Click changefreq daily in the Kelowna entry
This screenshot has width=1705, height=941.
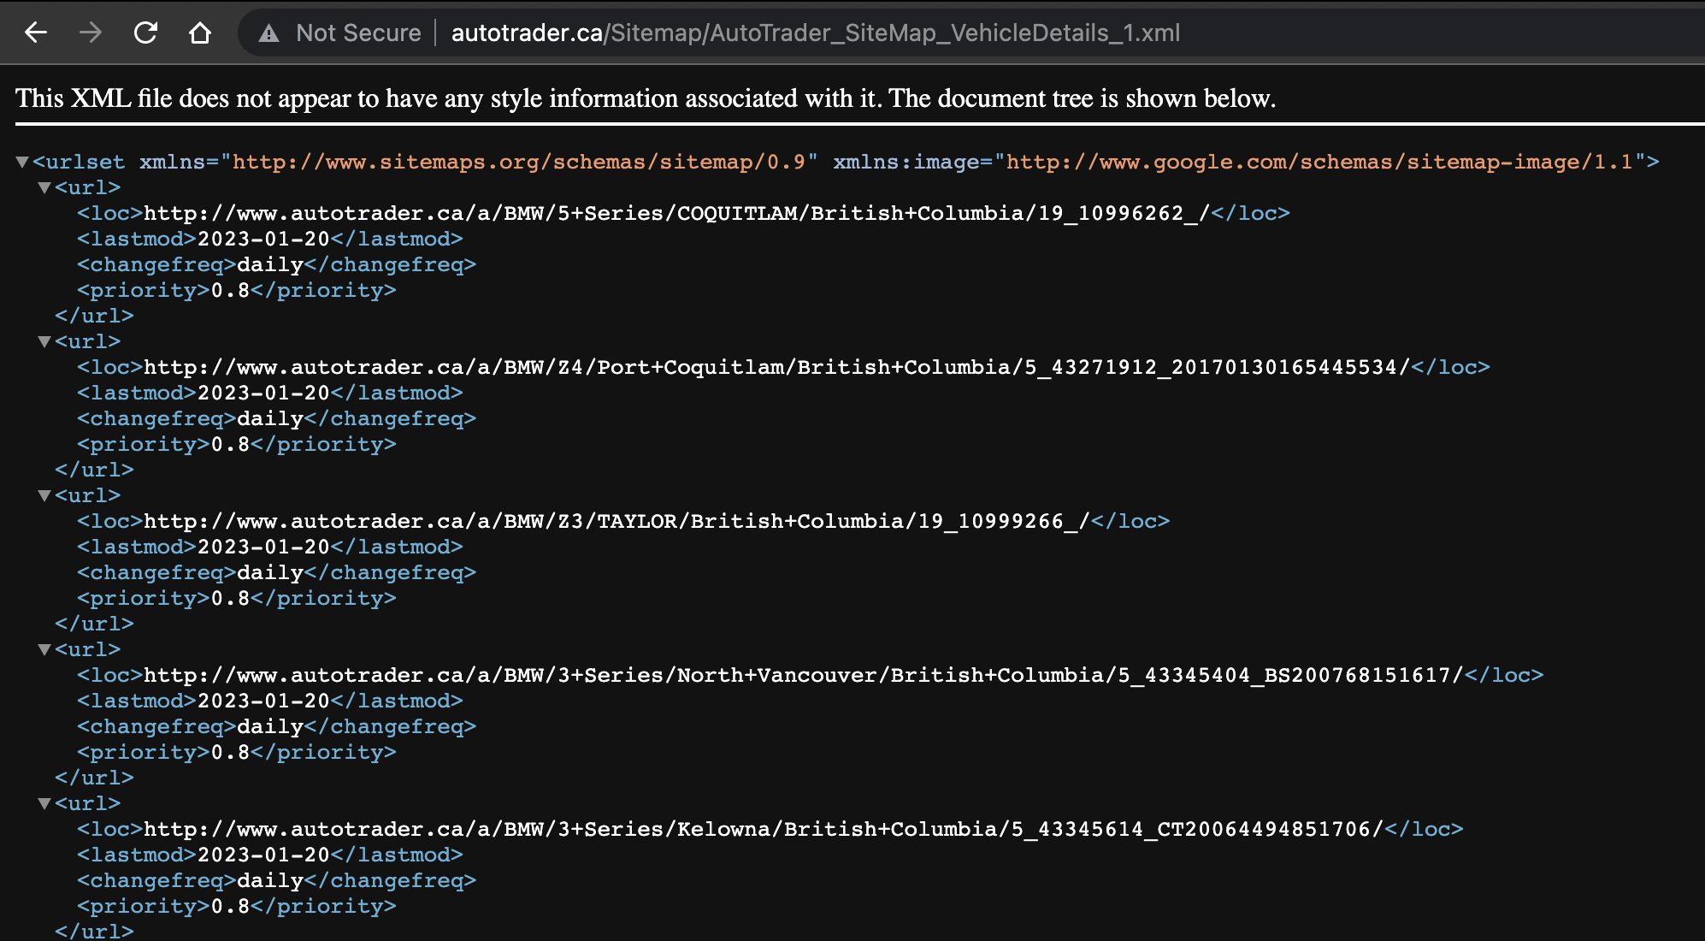[270, 880]
